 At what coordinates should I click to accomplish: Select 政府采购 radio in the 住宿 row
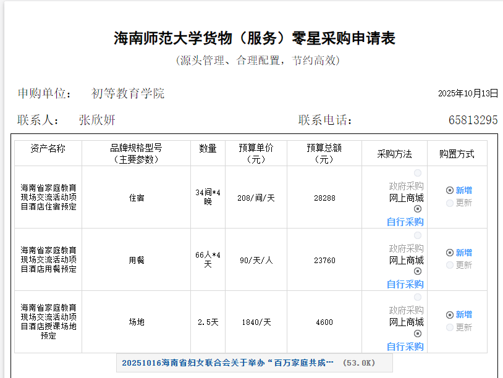pyautogui.click(x=418, y=174)
